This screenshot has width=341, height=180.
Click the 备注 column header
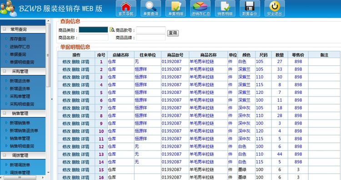pyautogui.click(x=324, y=55)
